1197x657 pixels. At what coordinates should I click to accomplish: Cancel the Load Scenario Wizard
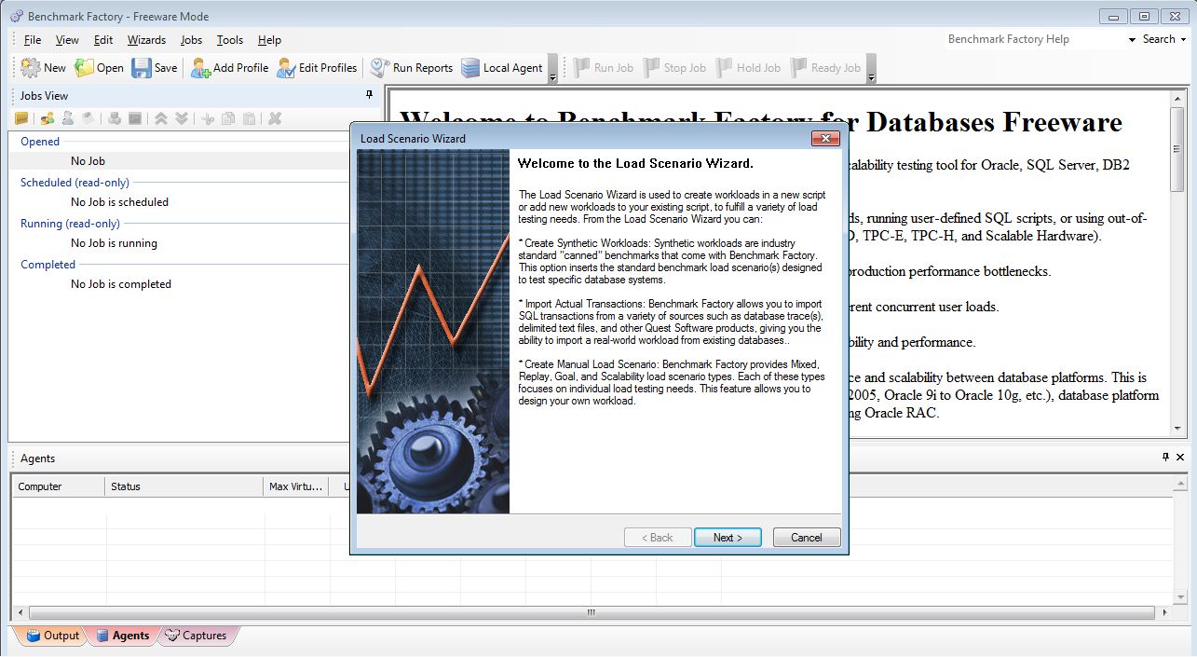pyautogui.click(x=806, y=537)
